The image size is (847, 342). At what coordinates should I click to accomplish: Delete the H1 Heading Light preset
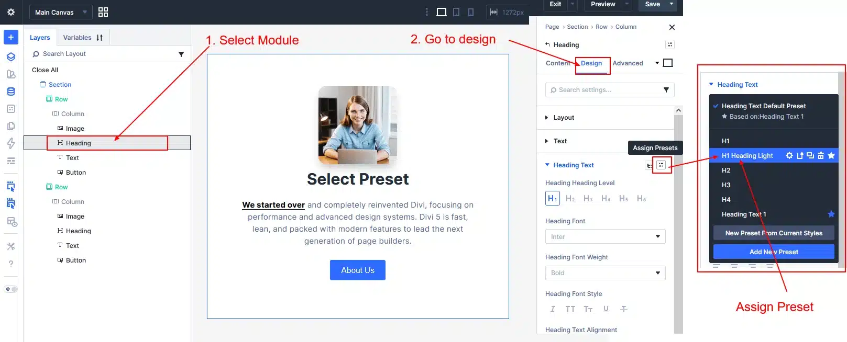[821, 155]
